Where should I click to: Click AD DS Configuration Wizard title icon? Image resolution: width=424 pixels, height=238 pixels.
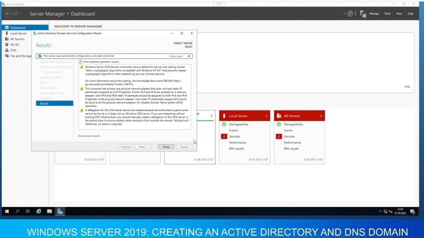click(35, 33)
